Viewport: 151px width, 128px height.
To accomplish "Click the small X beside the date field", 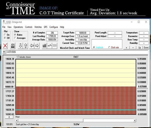I will coord(4,52).
